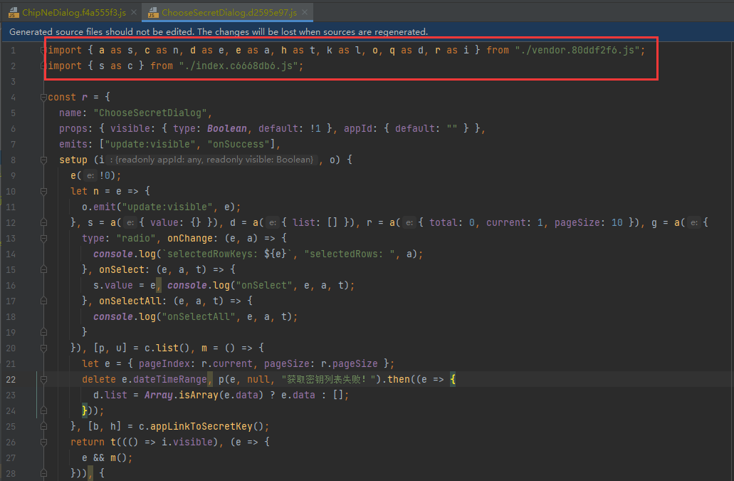Collapse the code fold at line 26
The height and width of the screenshot is (481, 734).
(43, 442)
